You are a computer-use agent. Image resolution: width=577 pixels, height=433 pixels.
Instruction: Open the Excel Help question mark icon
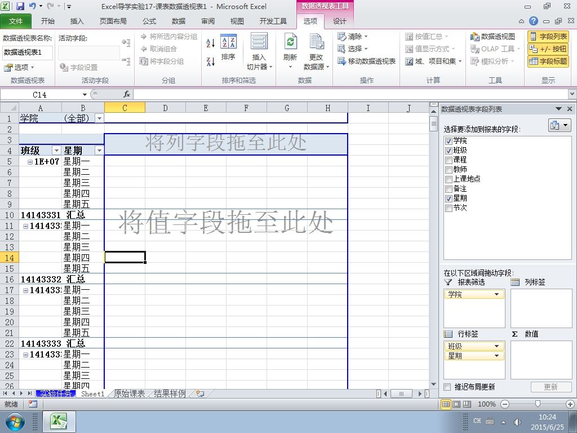[534, 21]
